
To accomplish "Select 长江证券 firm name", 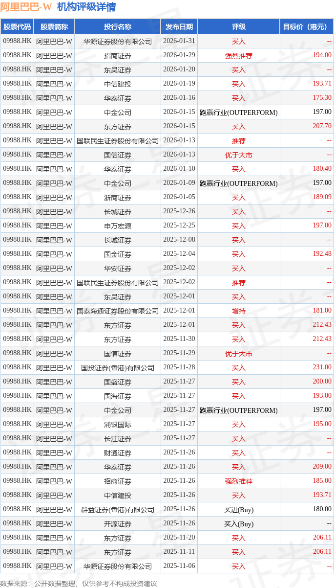I will click(x=118, y=438).
